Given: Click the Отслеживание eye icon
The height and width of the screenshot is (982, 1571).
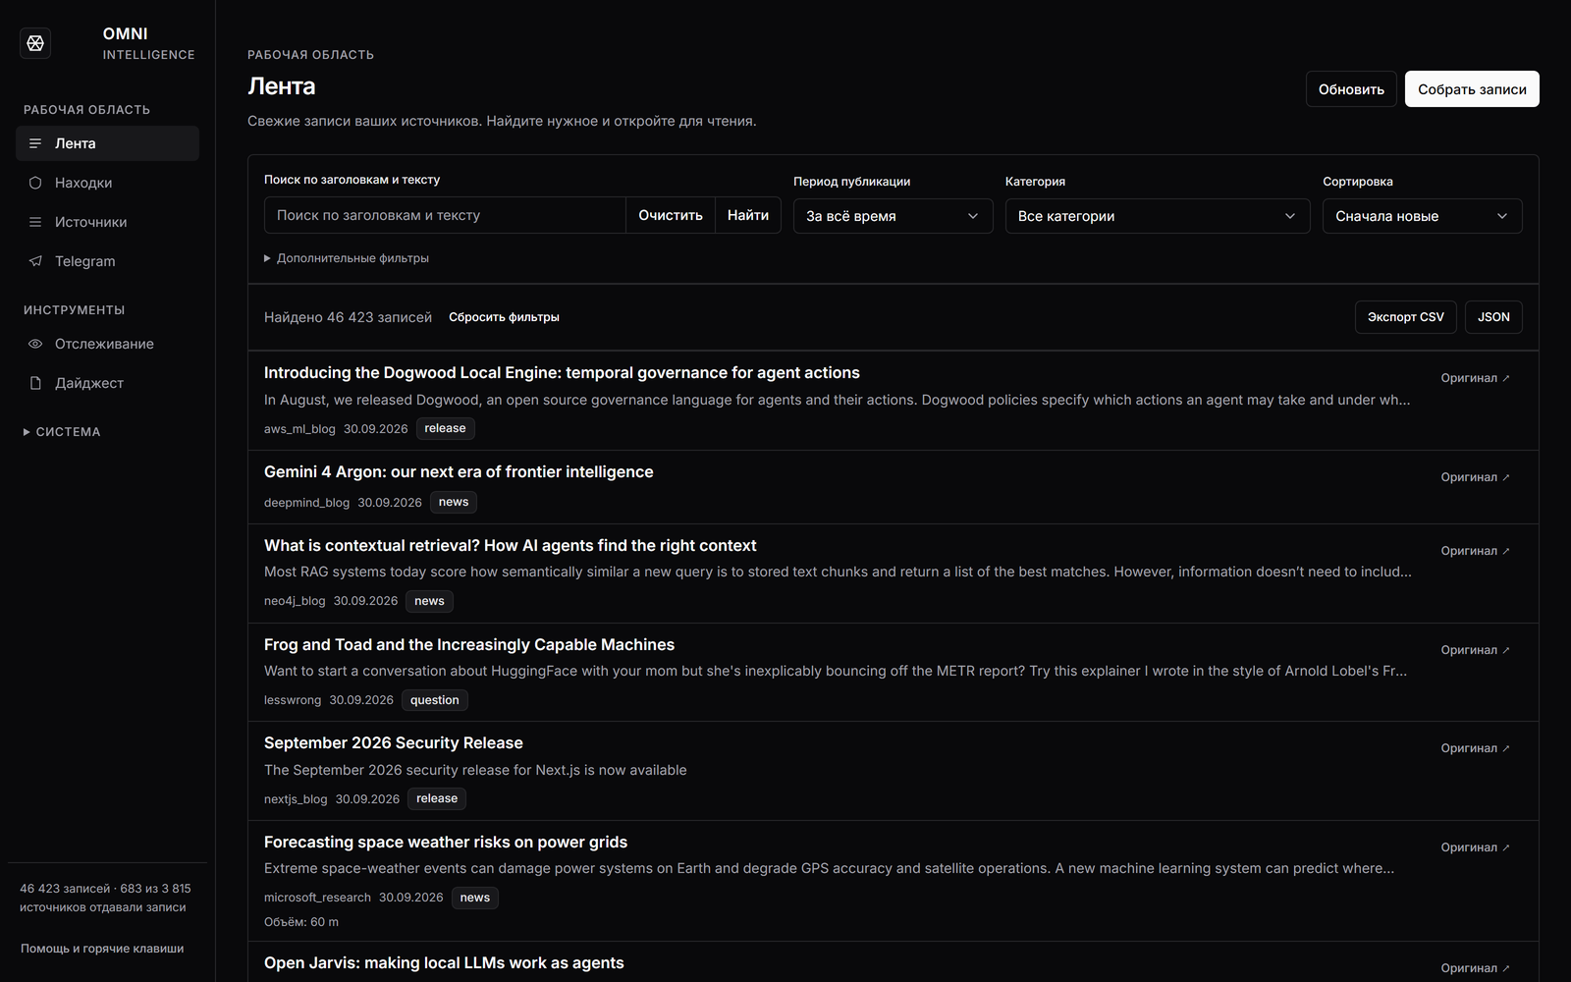Looking at the screenshot, I should point(35,344).
